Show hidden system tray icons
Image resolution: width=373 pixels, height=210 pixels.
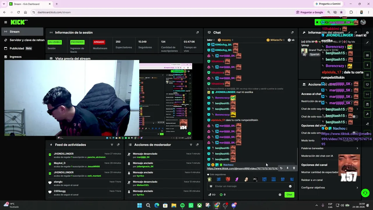coord(316,205)
